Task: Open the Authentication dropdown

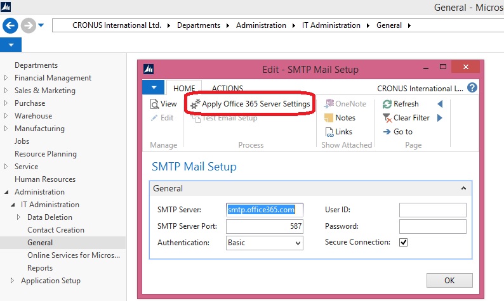Action: (298, 243)
